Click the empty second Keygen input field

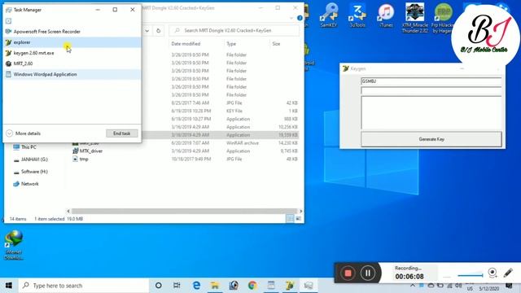pos(431,90)
